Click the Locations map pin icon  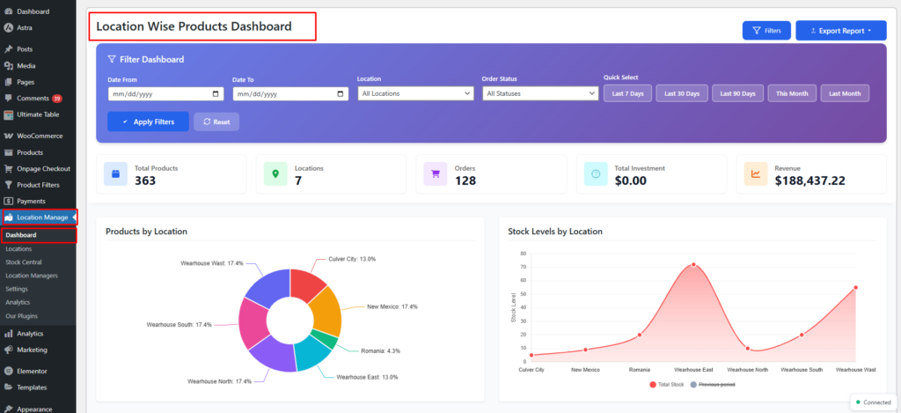(x=275, y=173)
